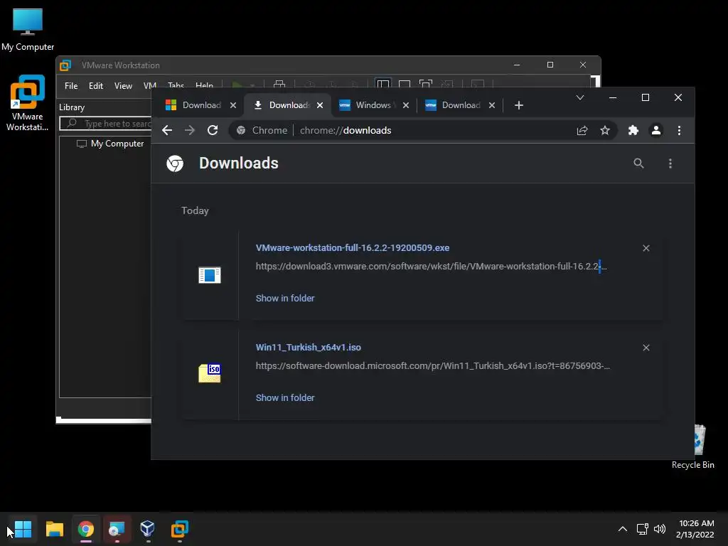Open Downloads page more actions menu

(x=670, y=164)
